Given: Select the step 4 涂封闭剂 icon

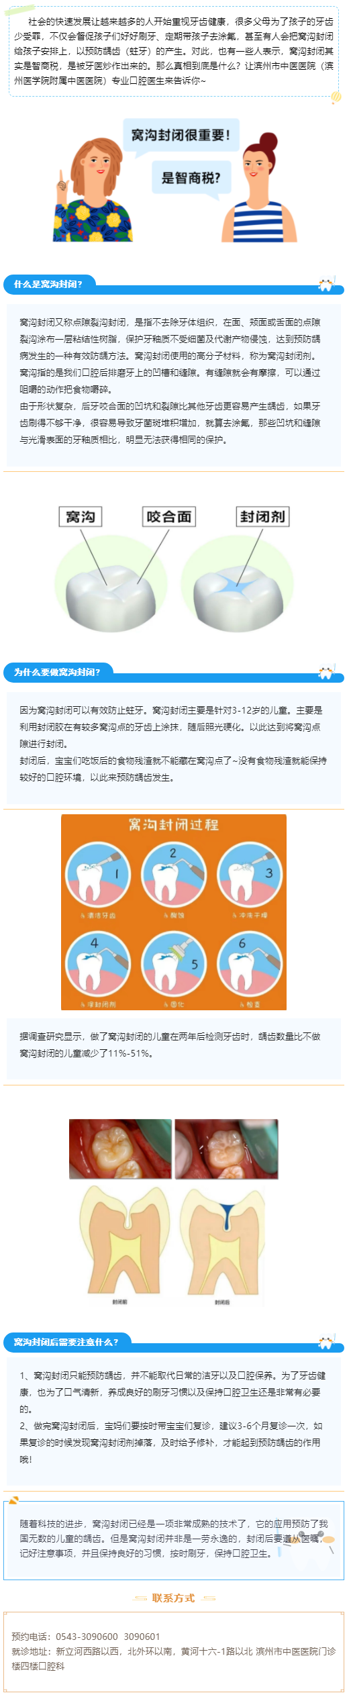Looking at the screenshot, I should [97, 965].
